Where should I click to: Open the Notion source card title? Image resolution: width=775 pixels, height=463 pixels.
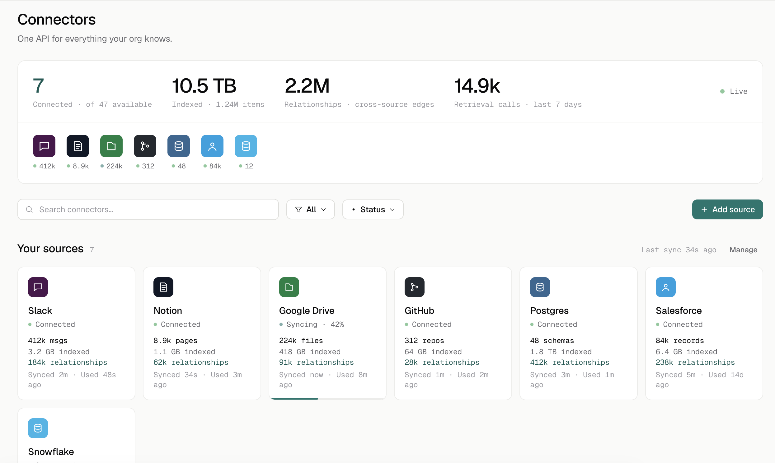tap(167, 311)
